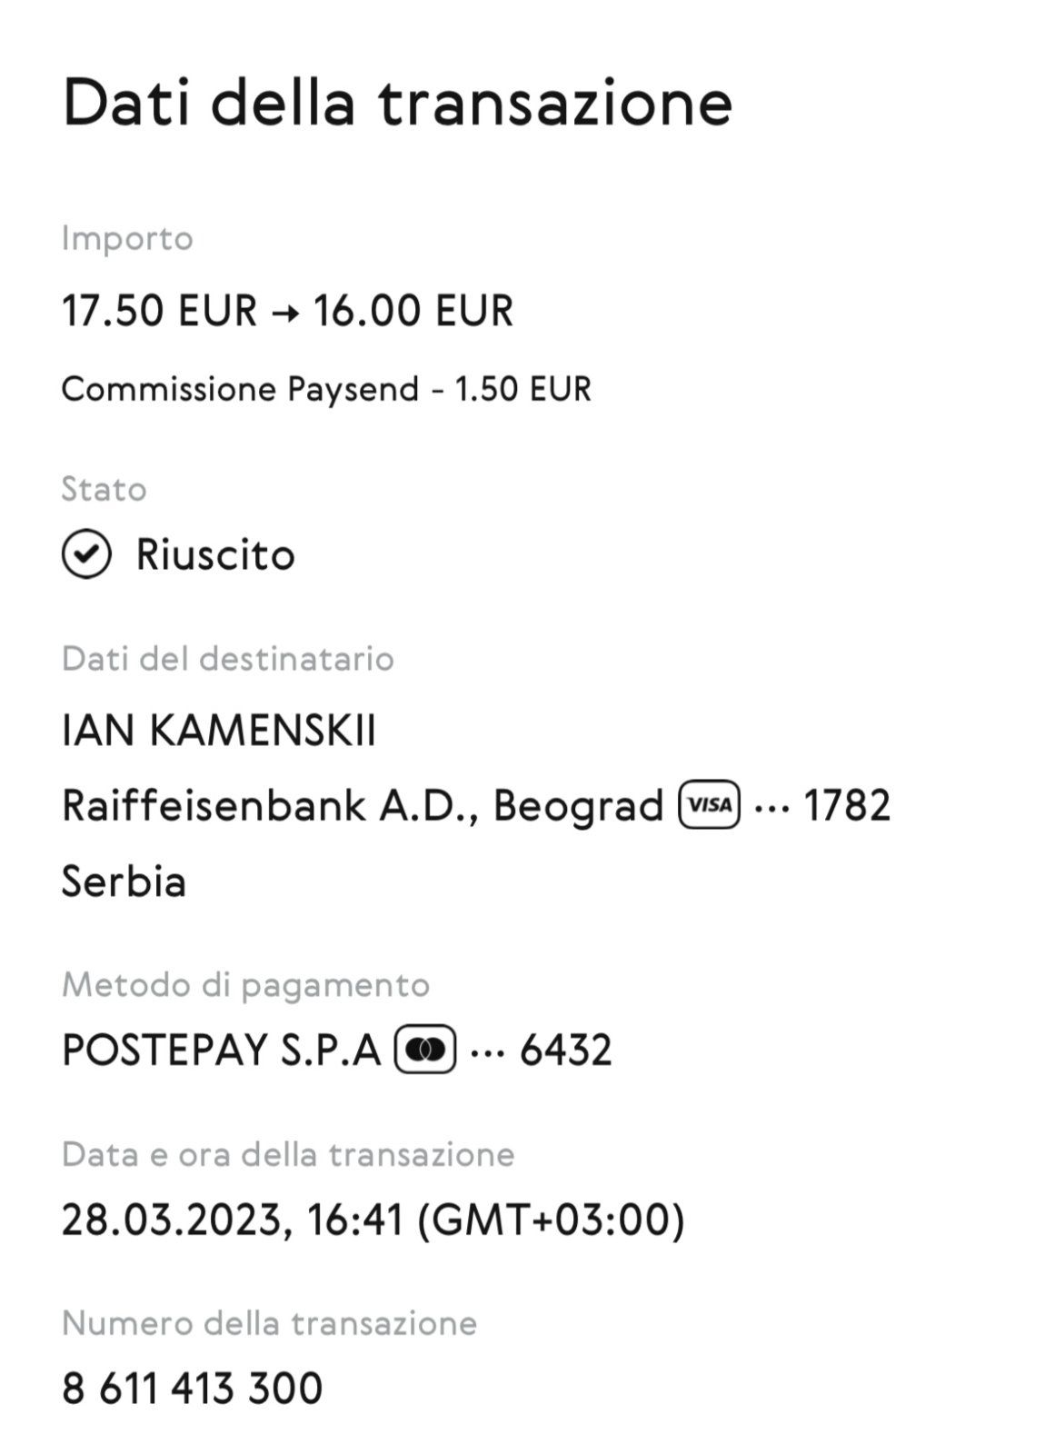Select the Importo label
Viewport: 1045px width, 1454px height.
click(x=127, y=239)
